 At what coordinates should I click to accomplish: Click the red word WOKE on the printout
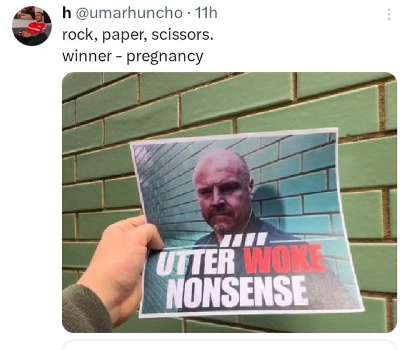pos(285,260)
